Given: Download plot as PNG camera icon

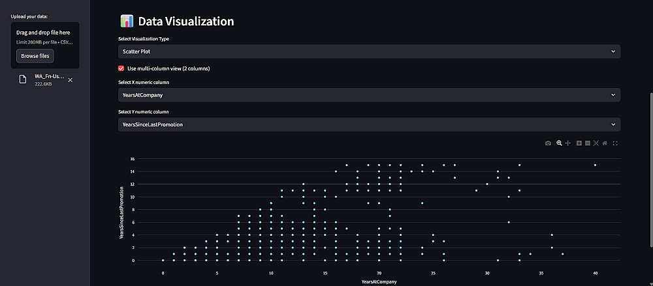Looking at the screenshot, I should coord(548,143).
